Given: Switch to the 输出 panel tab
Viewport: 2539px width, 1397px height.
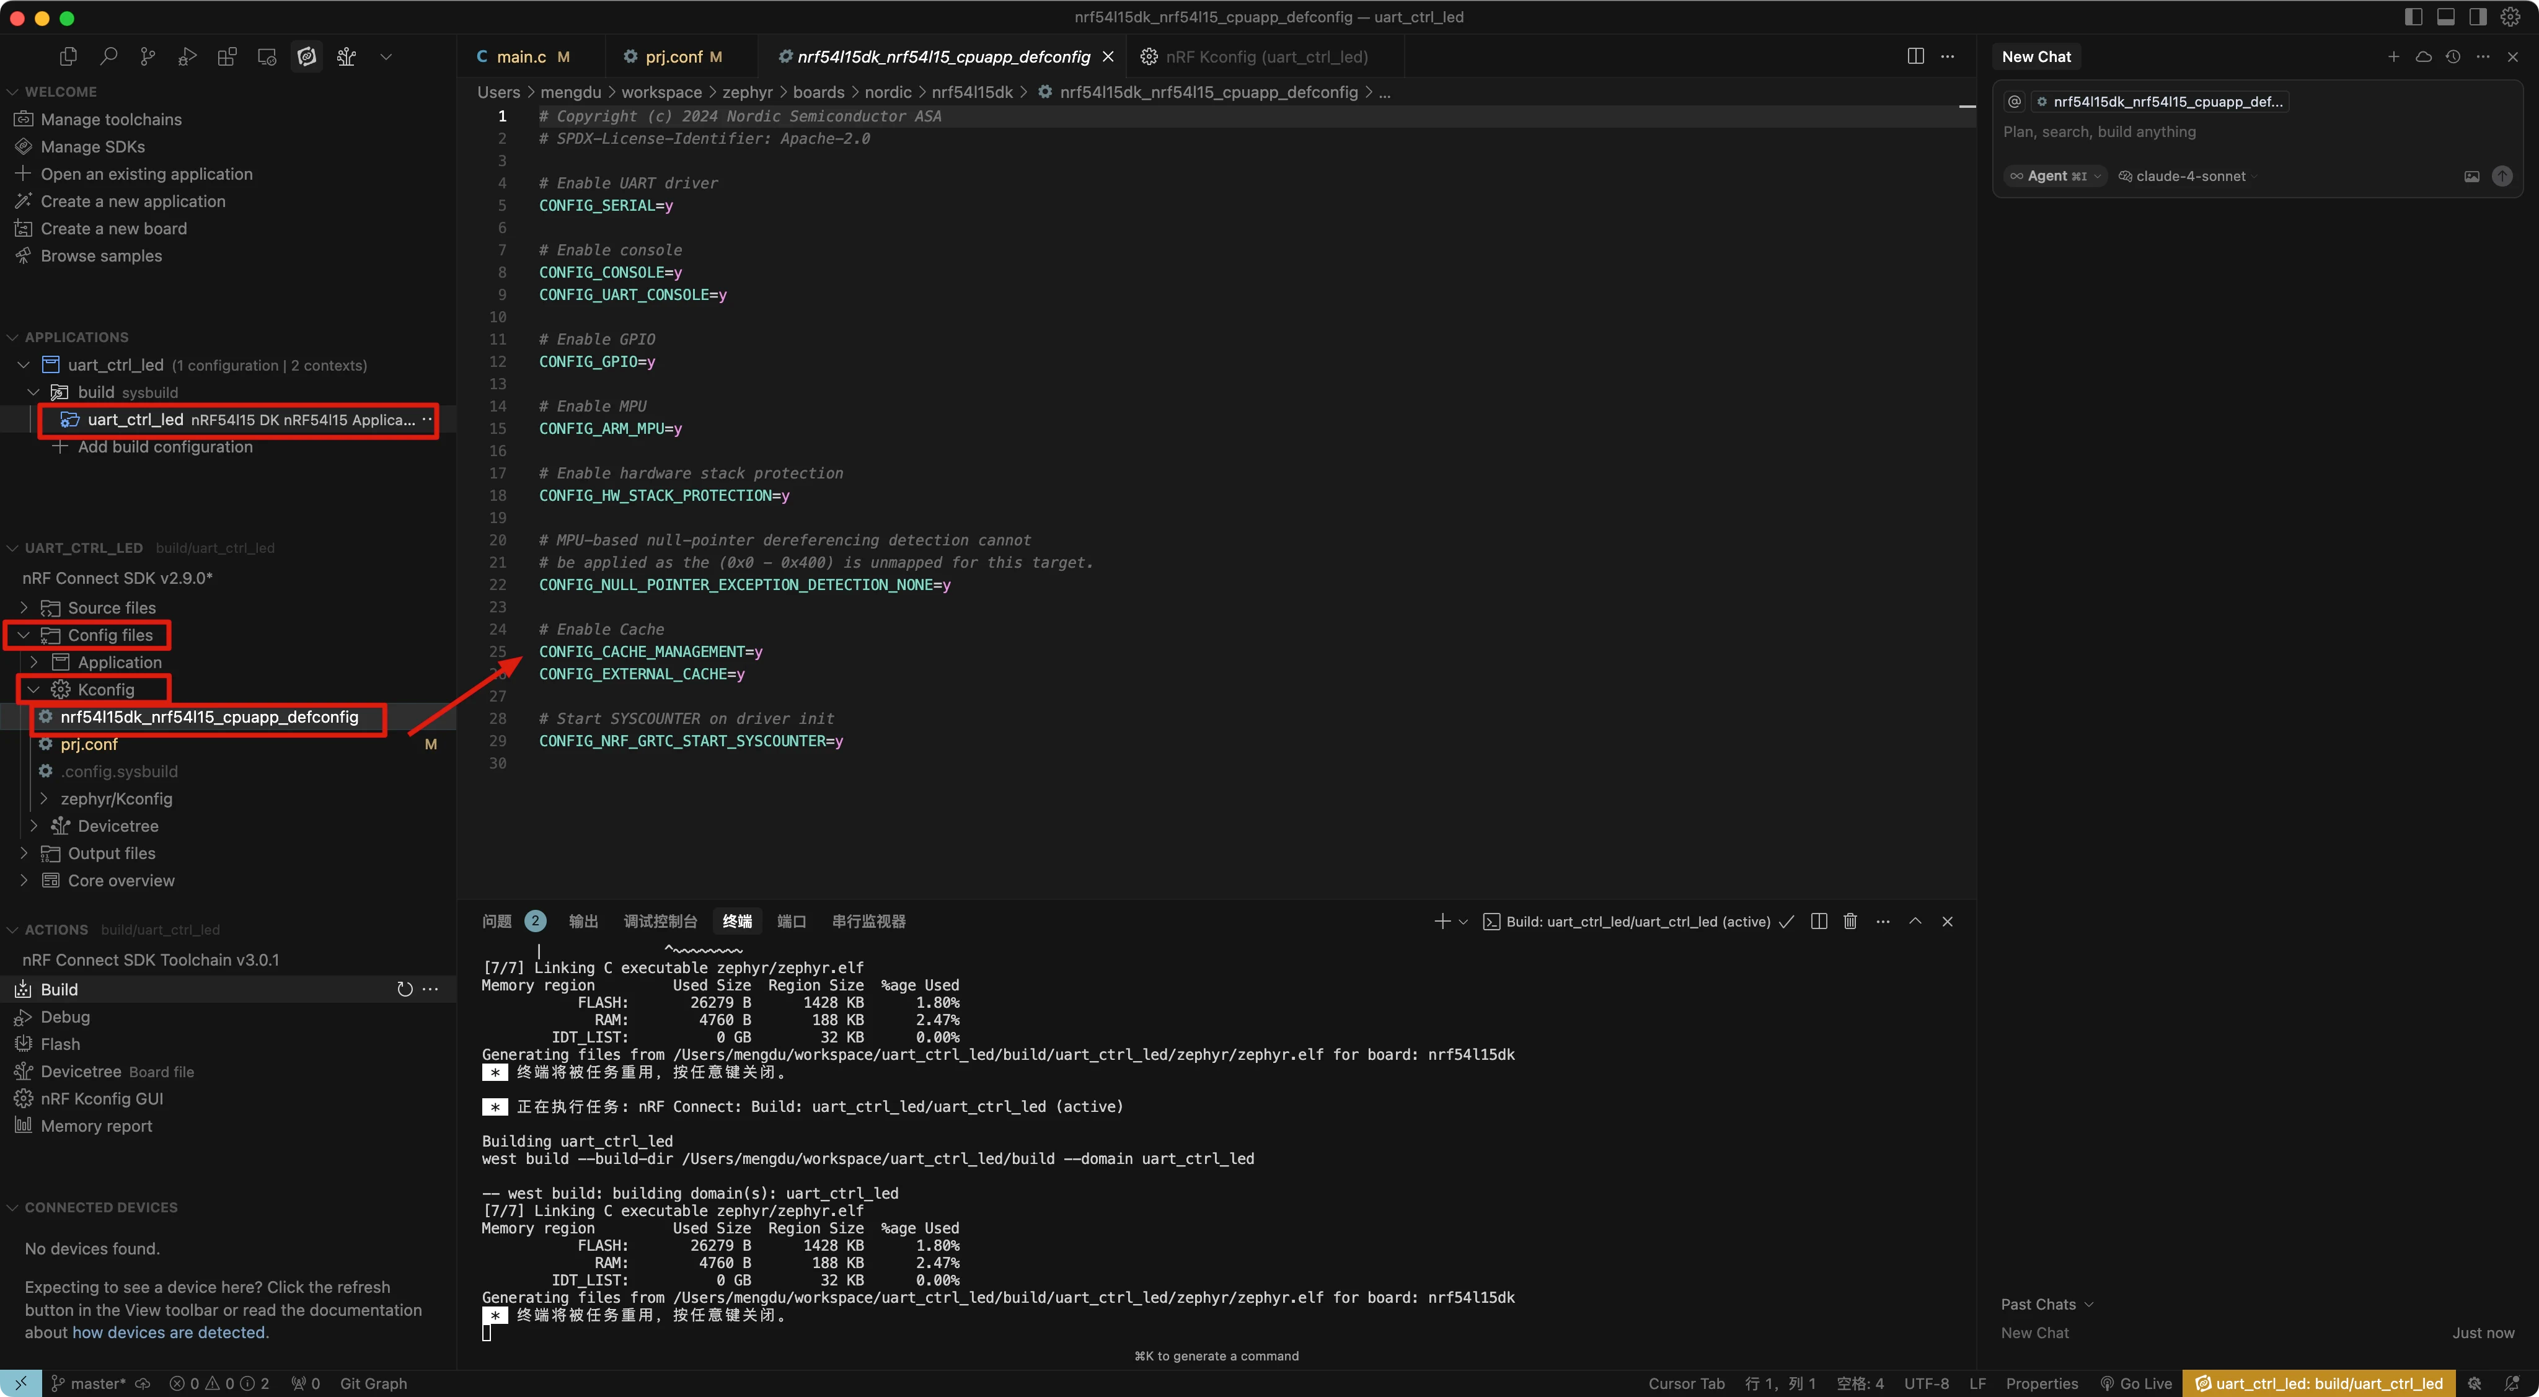Looking at the screenshot, I should coord(583,921).
